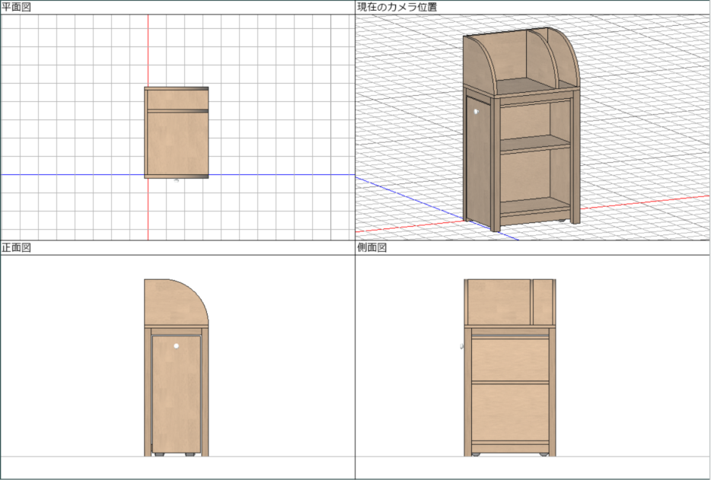The image size is (711, 480).
Task: Select the door panel in the front view
Action: 176,396
